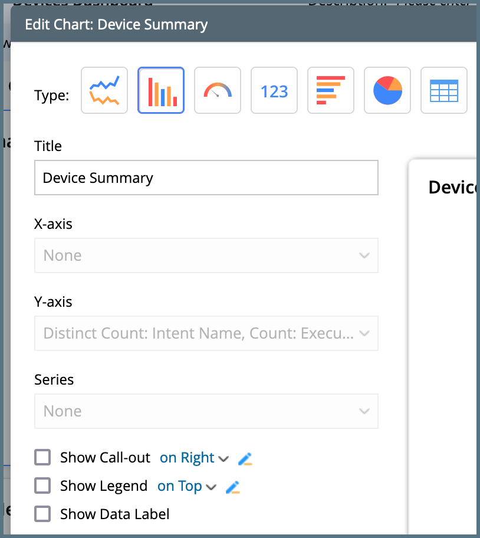The image size is (480, 538).
Task: Check the Show Data Label option
Action: pyautogui.click(x=42, y=514)
